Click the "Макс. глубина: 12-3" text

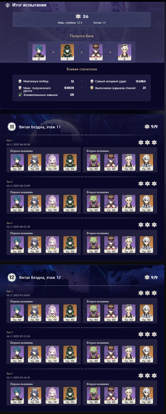click(70, 23)
